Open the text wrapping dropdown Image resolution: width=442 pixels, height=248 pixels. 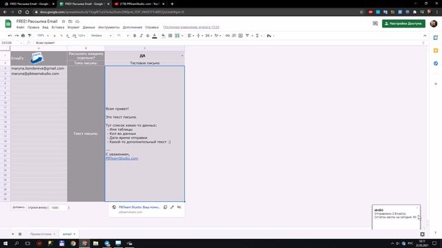[209, 36]
